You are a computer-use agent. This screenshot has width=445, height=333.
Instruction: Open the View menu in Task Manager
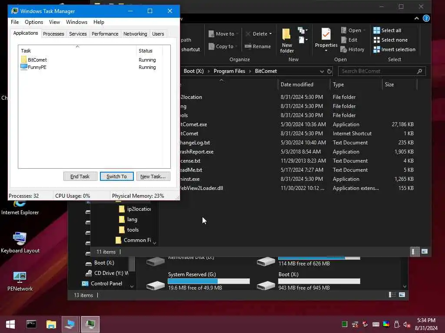pos(54,22)
